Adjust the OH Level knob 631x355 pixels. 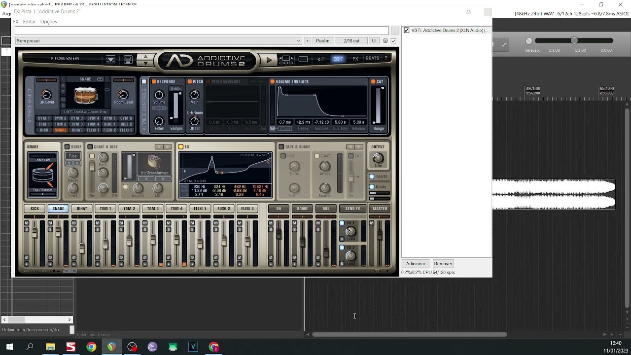46,95
